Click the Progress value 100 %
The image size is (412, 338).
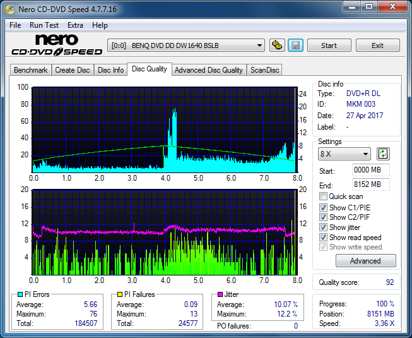pos(386,304)
